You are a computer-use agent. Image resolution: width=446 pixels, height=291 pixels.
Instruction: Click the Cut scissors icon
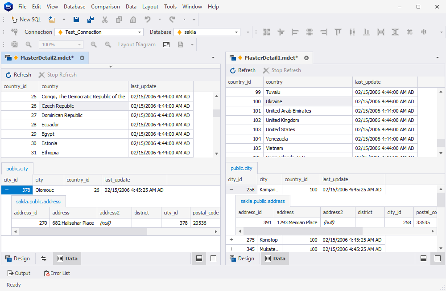click(105, 20)
